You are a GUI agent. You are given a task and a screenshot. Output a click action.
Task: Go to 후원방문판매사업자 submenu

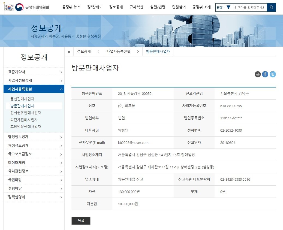(x=26, y=127)
